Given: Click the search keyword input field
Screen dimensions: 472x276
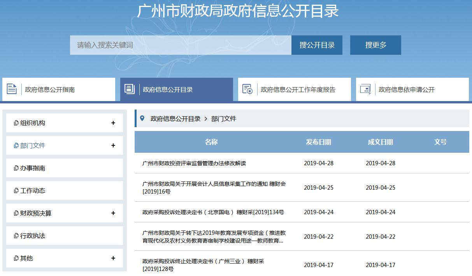Looking at the screenshot, I should click(181, 45).
